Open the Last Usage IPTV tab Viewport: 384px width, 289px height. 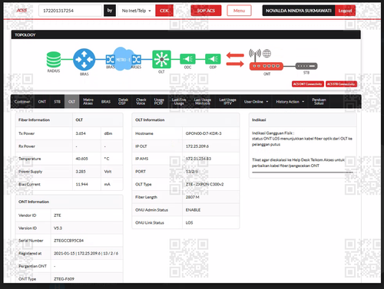click(x=227, y=102)
